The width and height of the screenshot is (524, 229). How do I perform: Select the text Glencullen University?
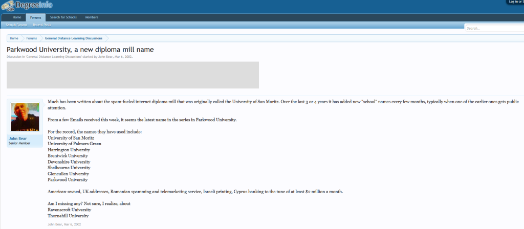click(69, 174)
